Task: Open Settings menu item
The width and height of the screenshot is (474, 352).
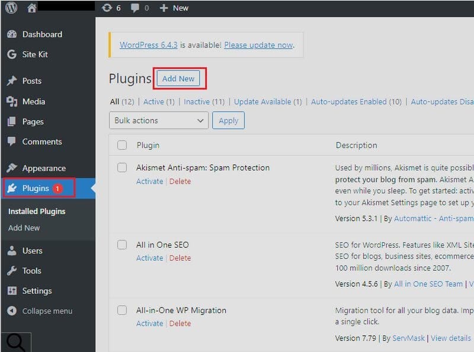Action: tap(37, 291)
